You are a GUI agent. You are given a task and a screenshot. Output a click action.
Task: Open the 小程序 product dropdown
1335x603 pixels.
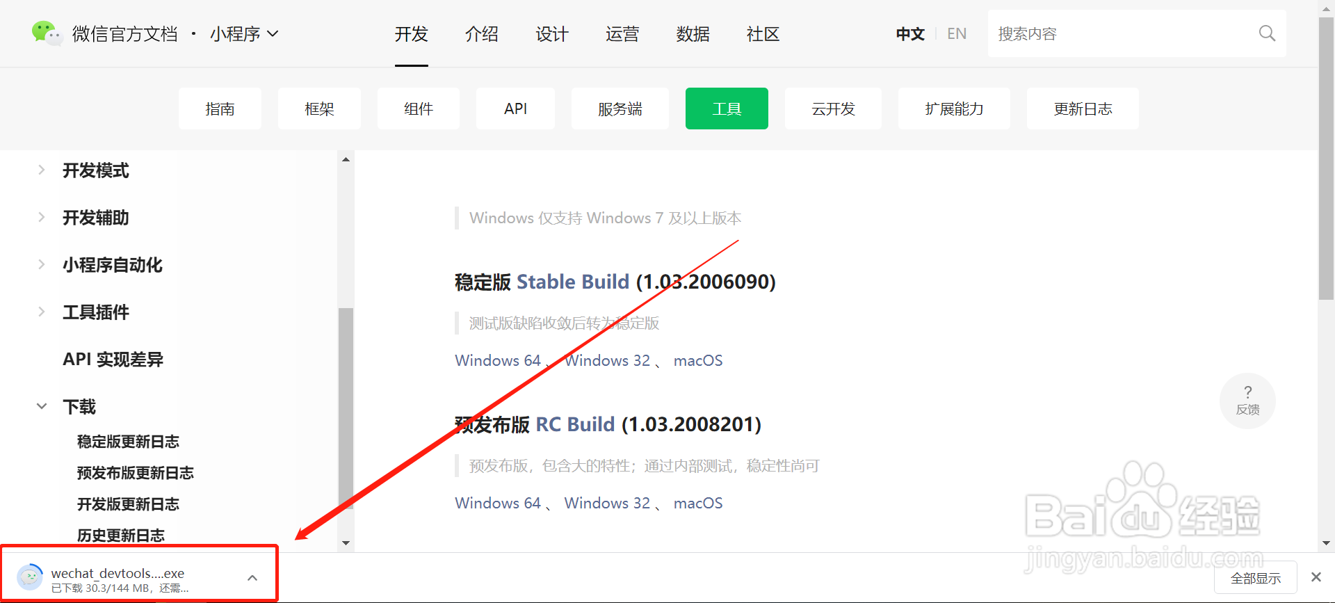click(x=244, y=33)
